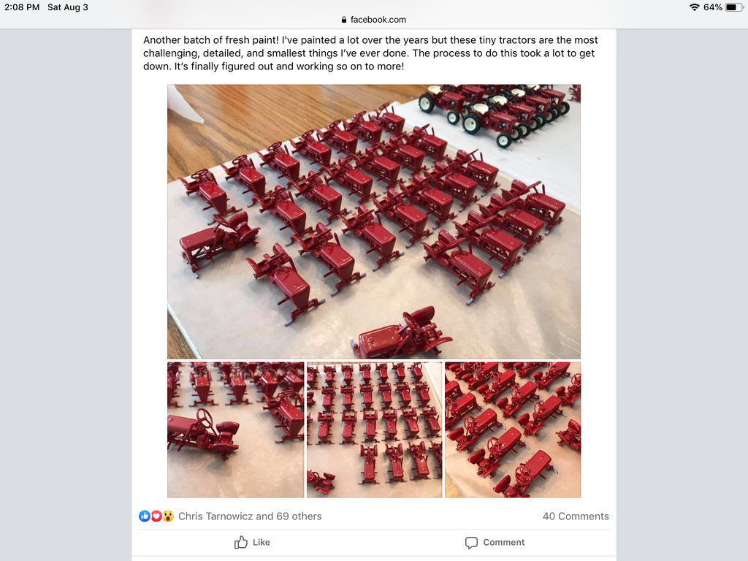Image resolution: width=748 pixels, height=561 pixels.
Task: Open the bottom-right tractor photo
Action: pyautogui.click(x=513, y=430)
